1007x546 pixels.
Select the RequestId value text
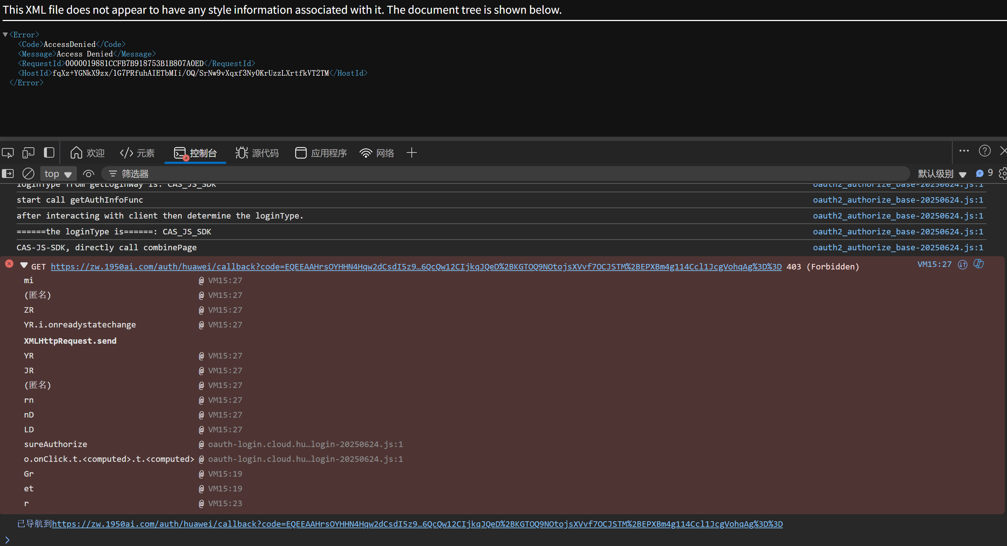tap(134, 63)
